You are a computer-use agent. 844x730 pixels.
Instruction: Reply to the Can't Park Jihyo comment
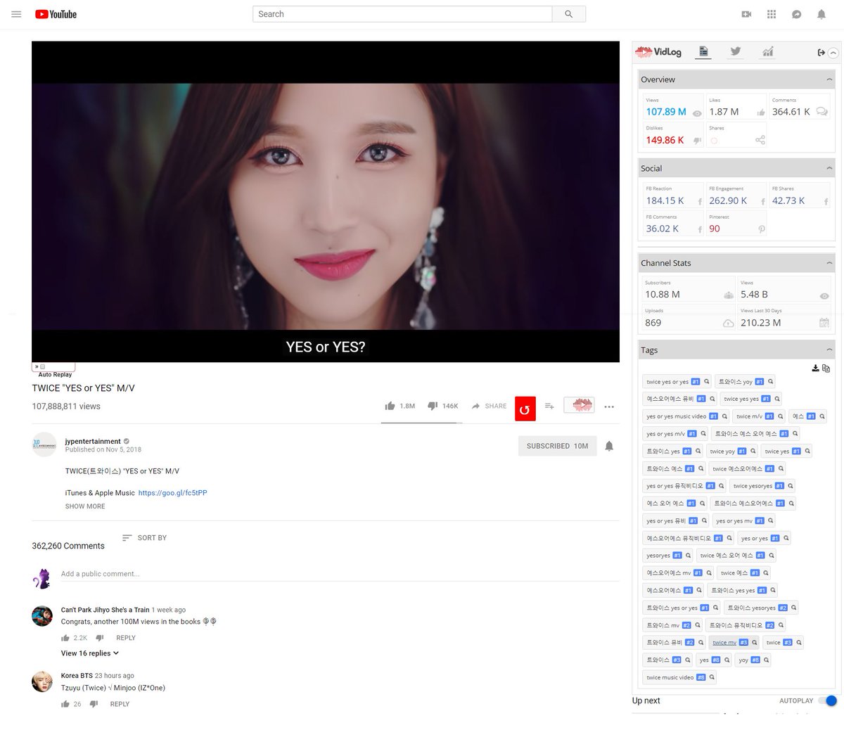pyautogui.click(x=126, y=638)
